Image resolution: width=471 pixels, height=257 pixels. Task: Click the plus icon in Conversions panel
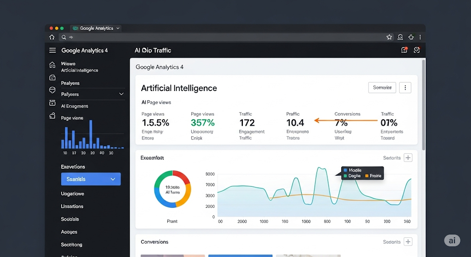click(x=408, y=242)
